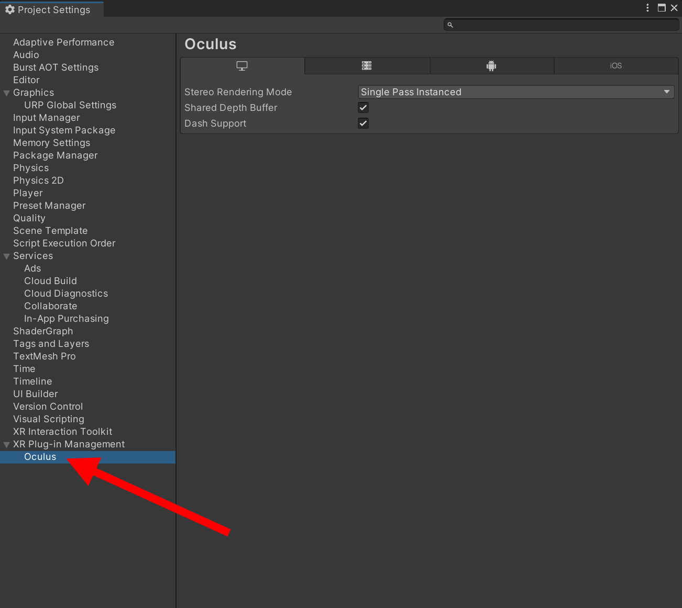Select XR Plug-in Management entry
Screen dimensions: 682x608
coord(69,444)
